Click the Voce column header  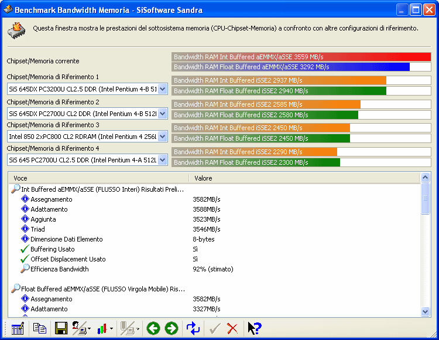point(98,178)
